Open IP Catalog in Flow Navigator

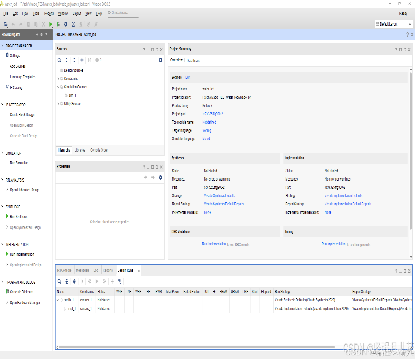[x=16, y=88]
